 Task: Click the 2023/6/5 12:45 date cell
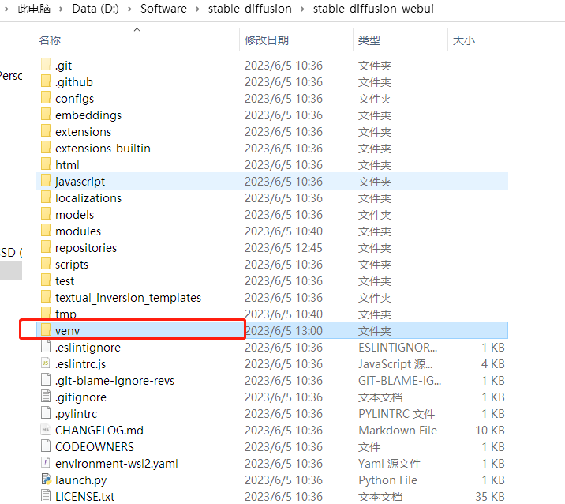tap(283, 248)
